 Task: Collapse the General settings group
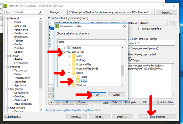tap(8, 18)
